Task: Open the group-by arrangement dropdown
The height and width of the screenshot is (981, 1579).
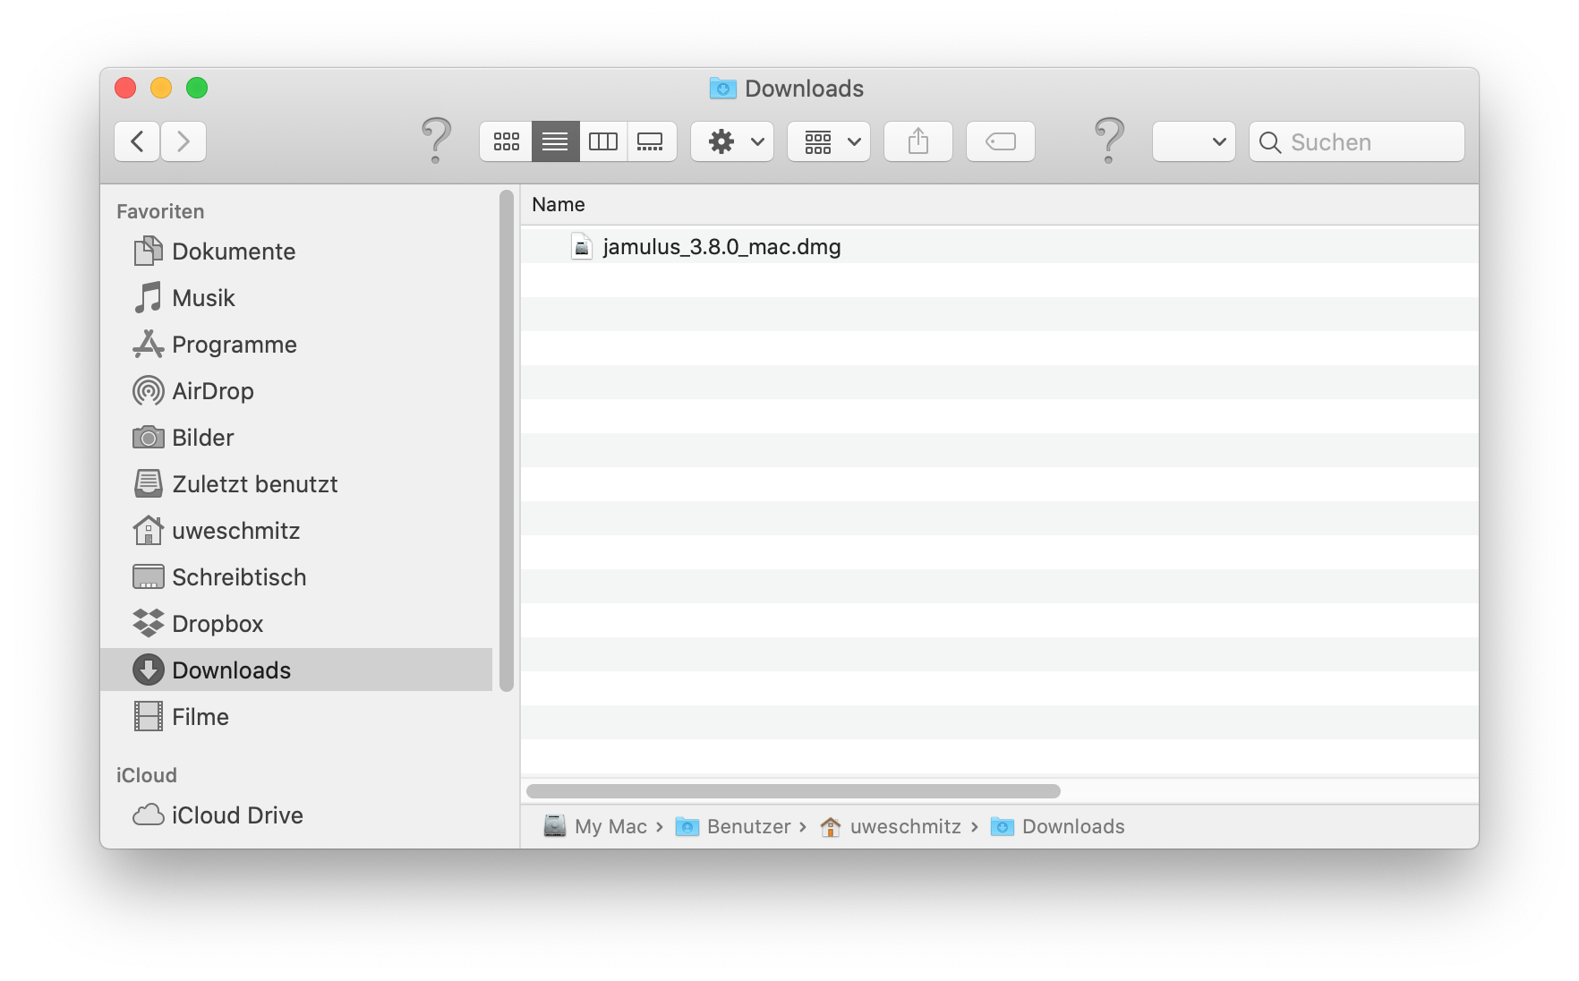Action: click(x=829, y=141)
